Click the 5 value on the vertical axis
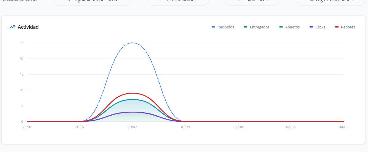The image size is (368, 152). coord(22,106)
